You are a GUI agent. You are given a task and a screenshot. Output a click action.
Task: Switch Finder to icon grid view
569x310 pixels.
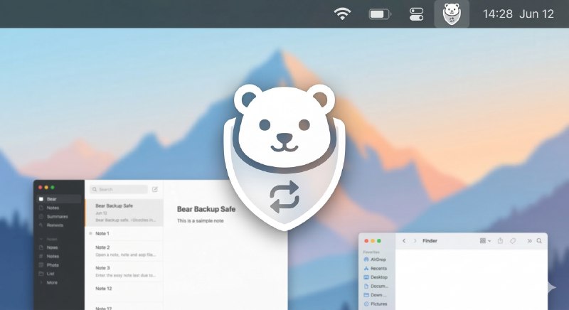pyautogui.click(x=483, y=241)
